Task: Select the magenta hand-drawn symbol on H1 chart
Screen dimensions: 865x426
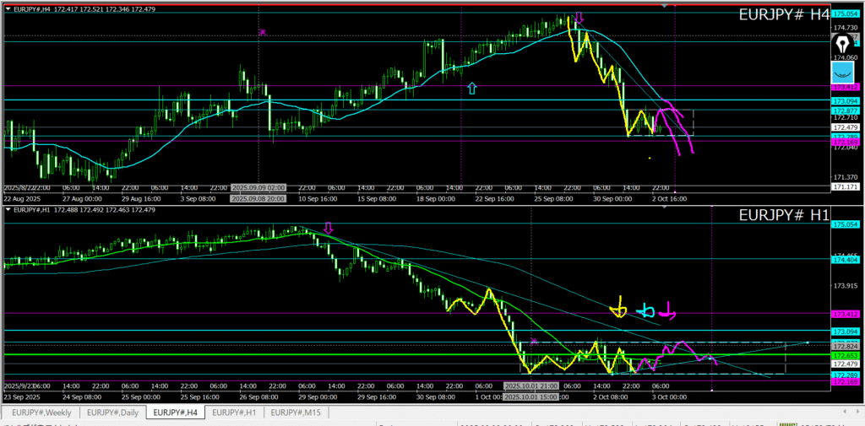Action: click(x=668, y=310)
